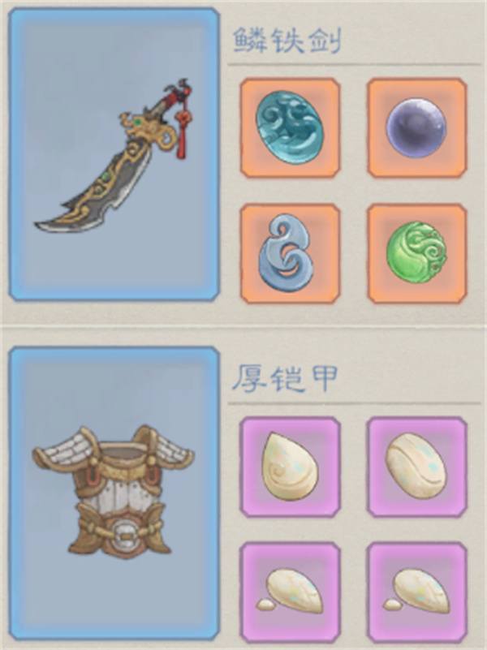This screenshot has height=650, width=487.
Task: Select the teal swirl-carved oval gem
Action: (290, 127)
